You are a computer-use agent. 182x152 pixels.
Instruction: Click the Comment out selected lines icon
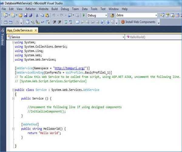(65, 22)
